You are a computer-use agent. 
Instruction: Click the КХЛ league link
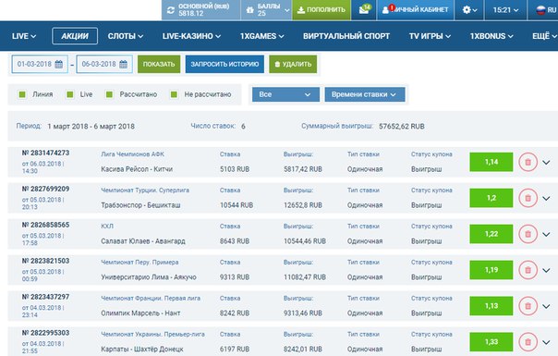click(107, 227)
